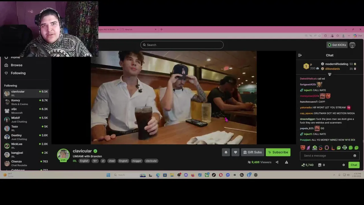The image size is (364, 205).
Task: Open the channel shop icon
Action: click(x=320, y=165)
